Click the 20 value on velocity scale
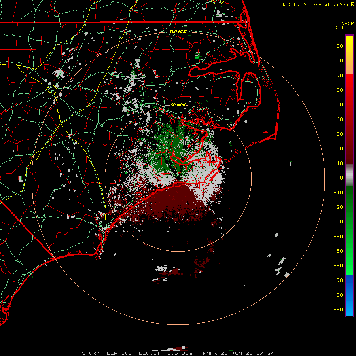This screenshot has width=356, height=356. tap(340, 149)
